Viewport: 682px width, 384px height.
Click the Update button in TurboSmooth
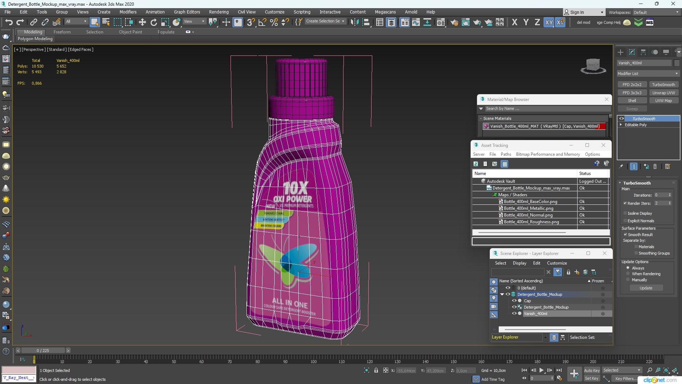click(x=646, y=288)
